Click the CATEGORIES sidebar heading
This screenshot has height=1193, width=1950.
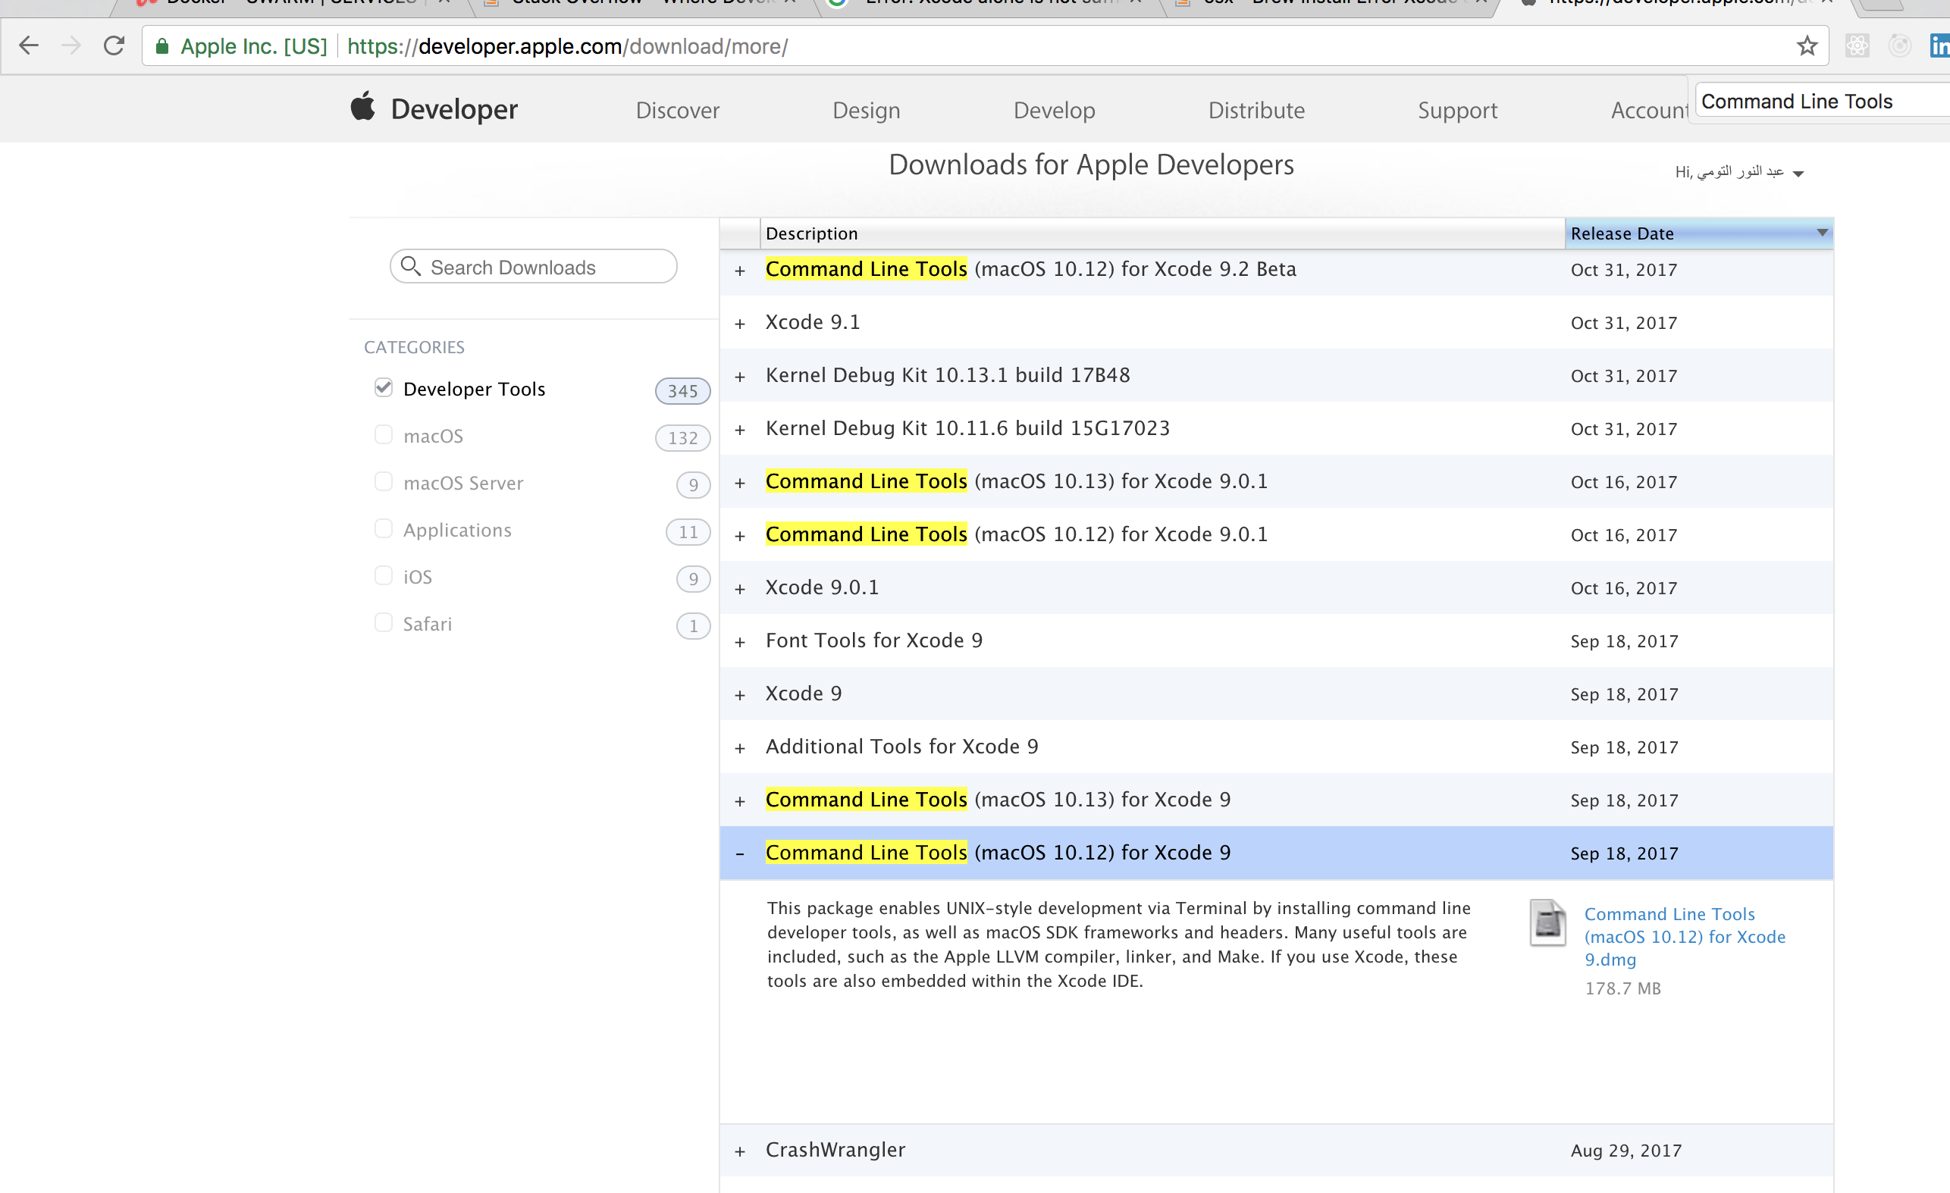coord(414,347)
